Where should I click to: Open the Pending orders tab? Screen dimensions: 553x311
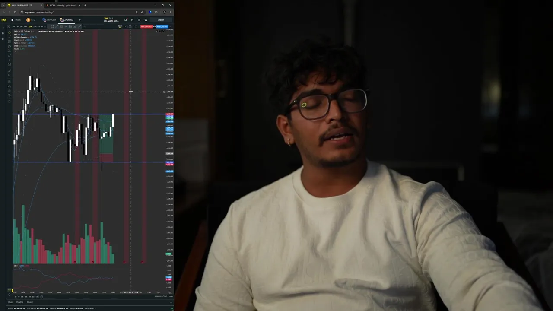[x=20, y=302]
